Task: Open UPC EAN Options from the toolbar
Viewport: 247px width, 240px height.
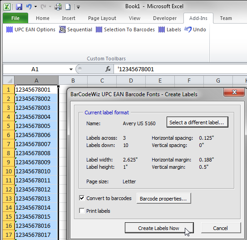Action: [31, 29]
